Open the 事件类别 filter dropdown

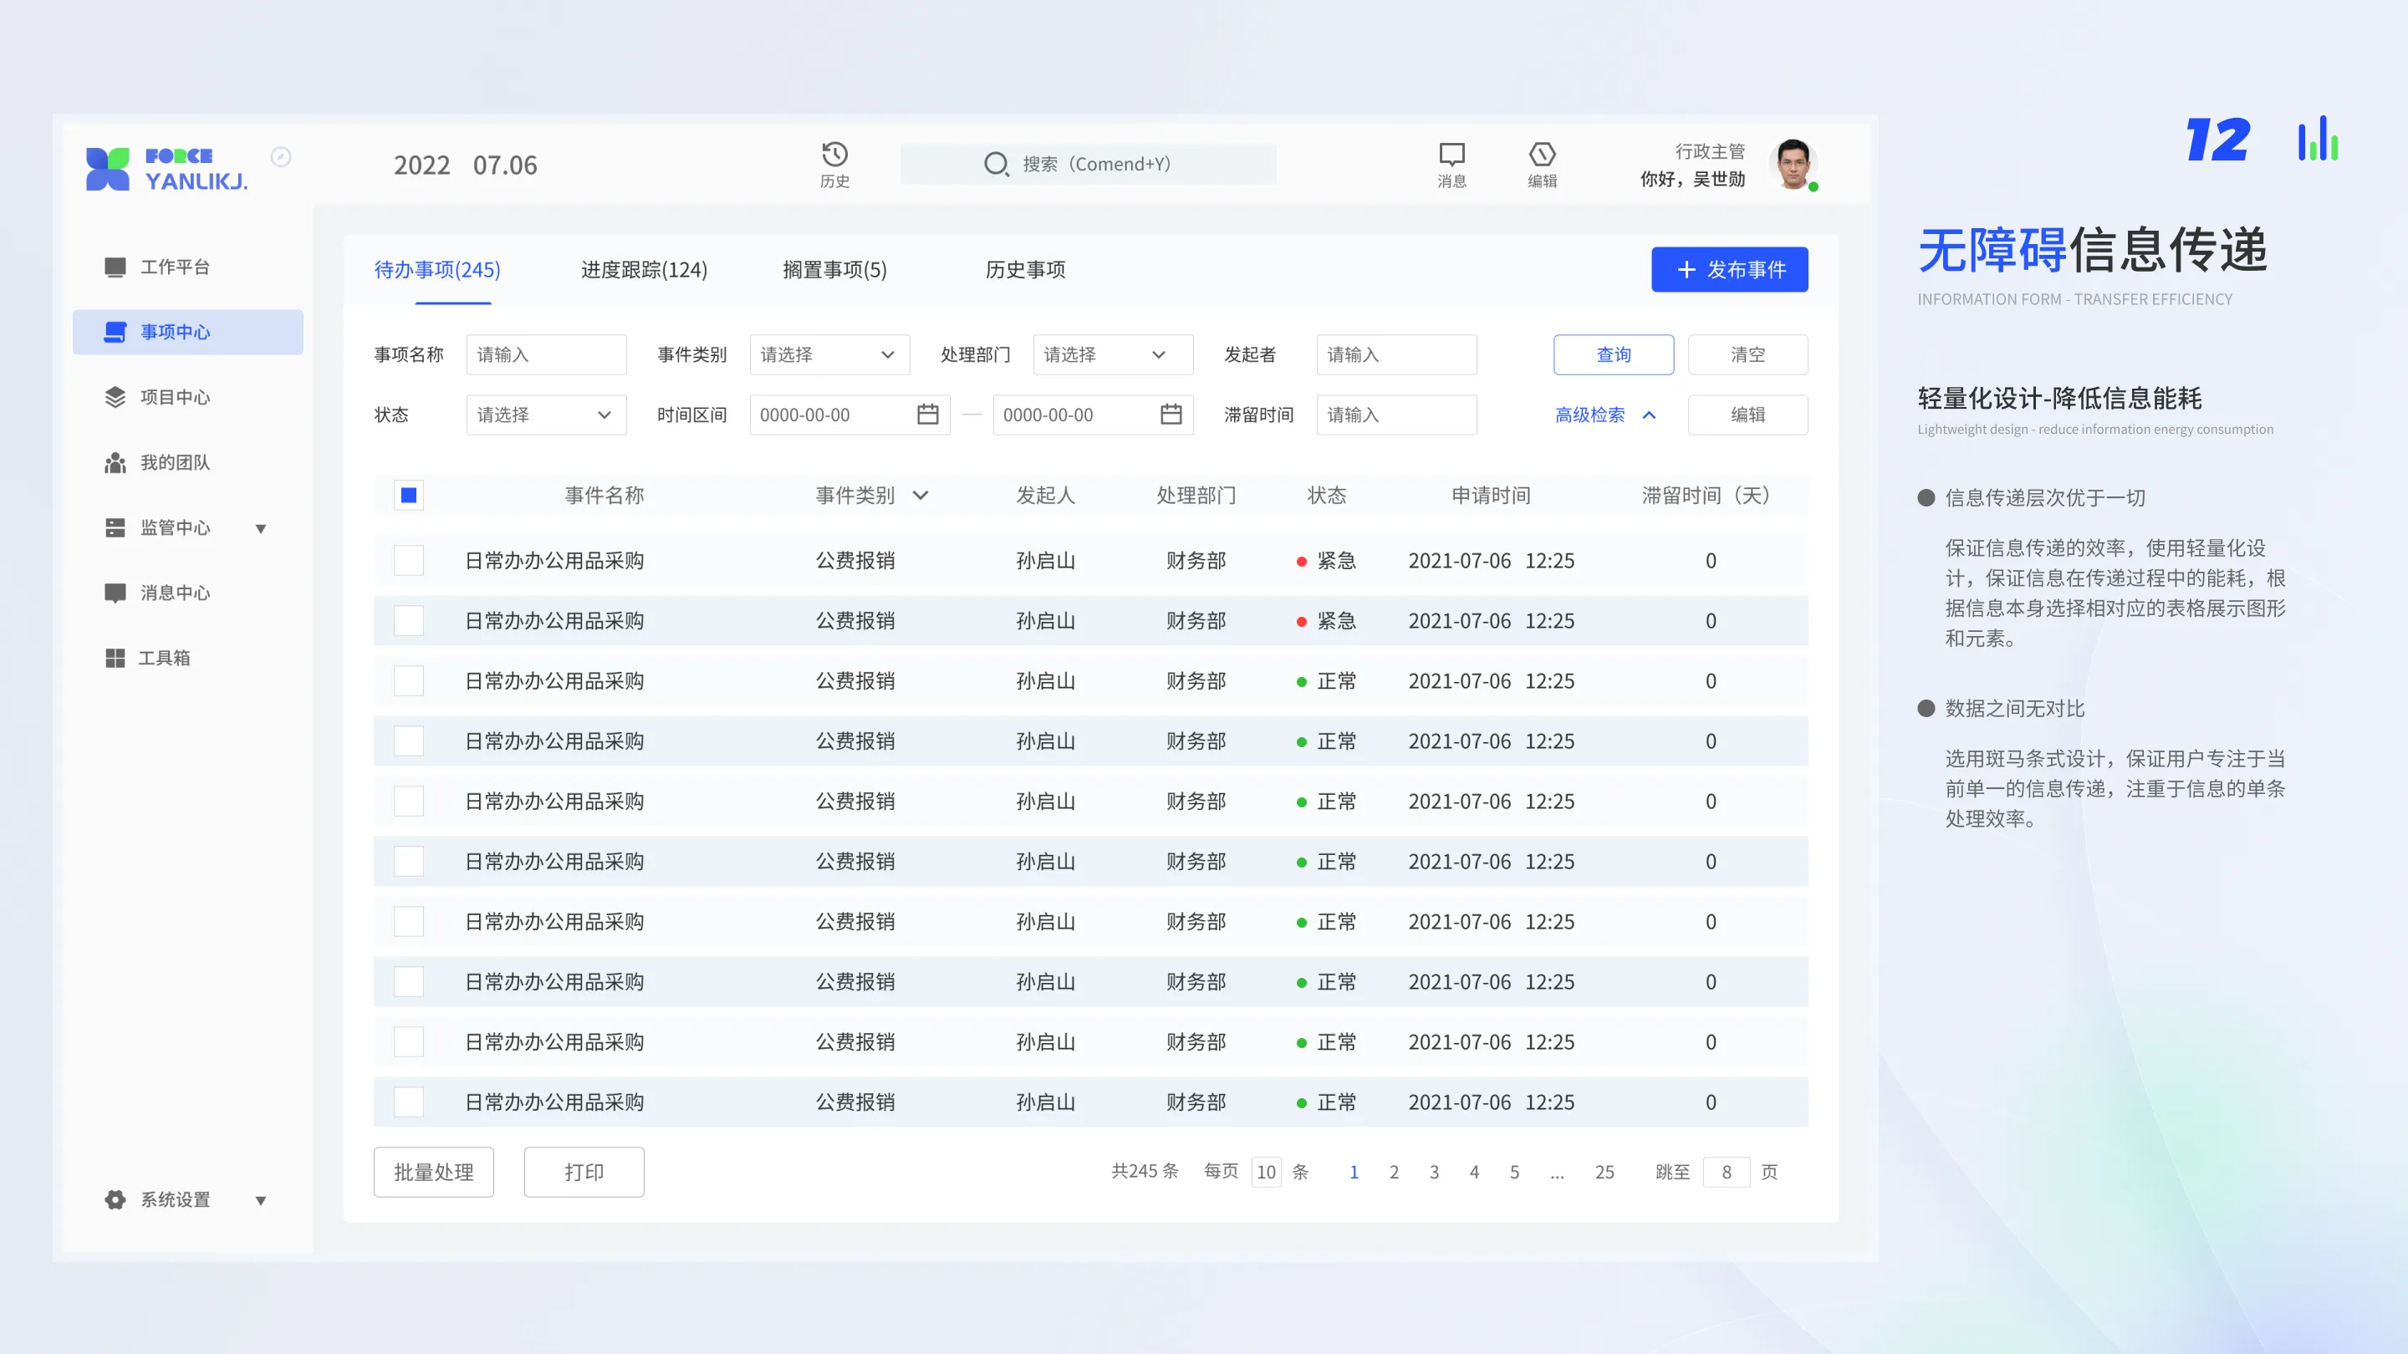[x=829, y=355]
